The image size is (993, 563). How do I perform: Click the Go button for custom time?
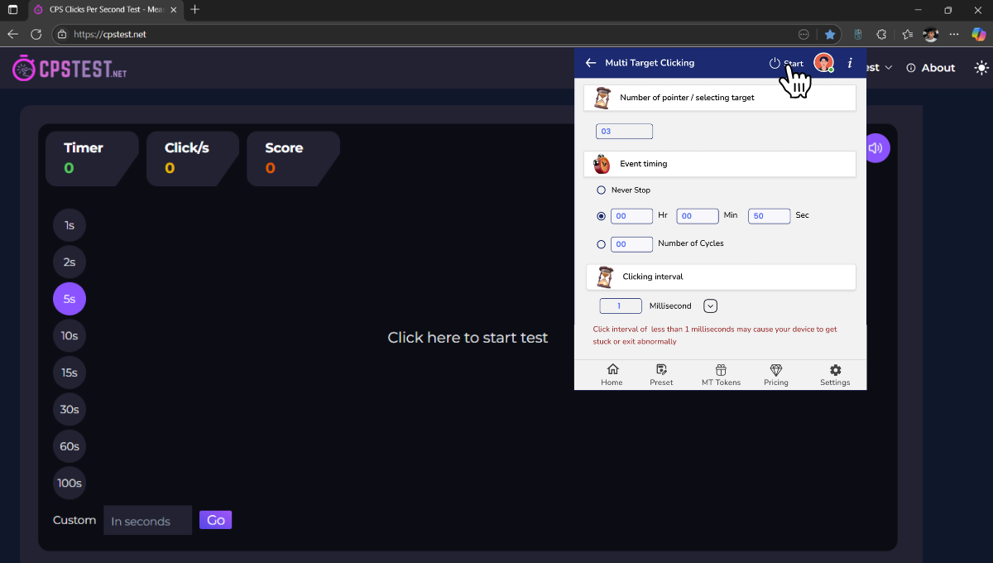(215, 520)
